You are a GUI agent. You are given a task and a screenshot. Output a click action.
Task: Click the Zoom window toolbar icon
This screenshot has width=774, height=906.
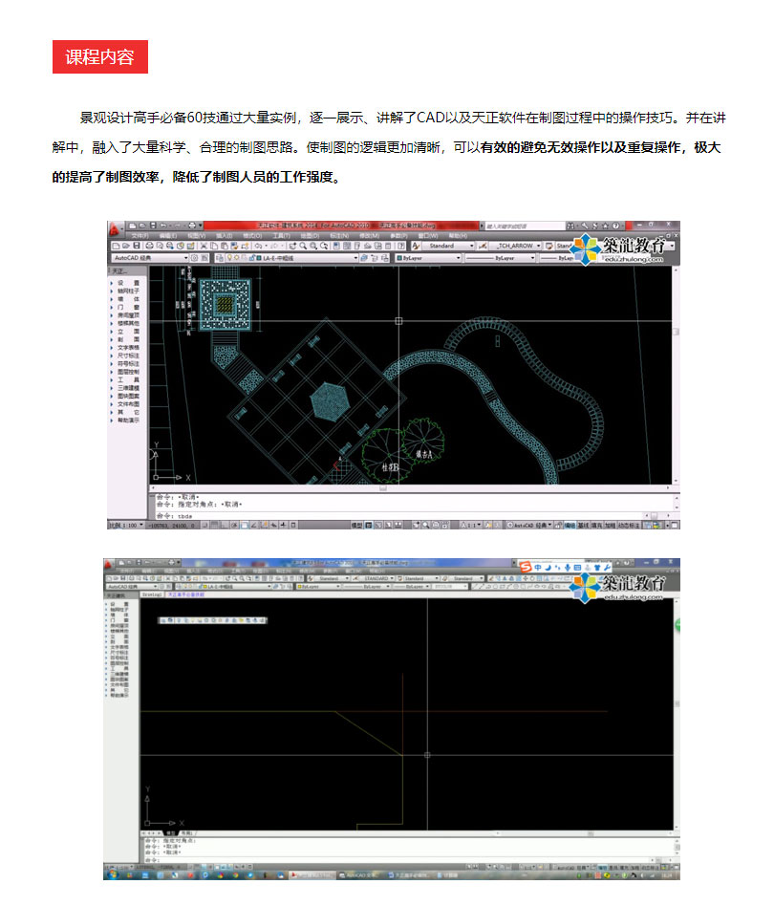313,246
